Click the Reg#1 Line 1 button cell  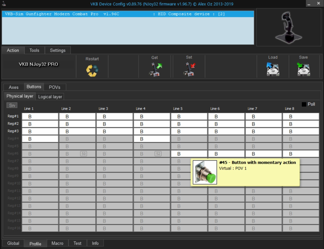pyautogui.click(x=40, y=116)
